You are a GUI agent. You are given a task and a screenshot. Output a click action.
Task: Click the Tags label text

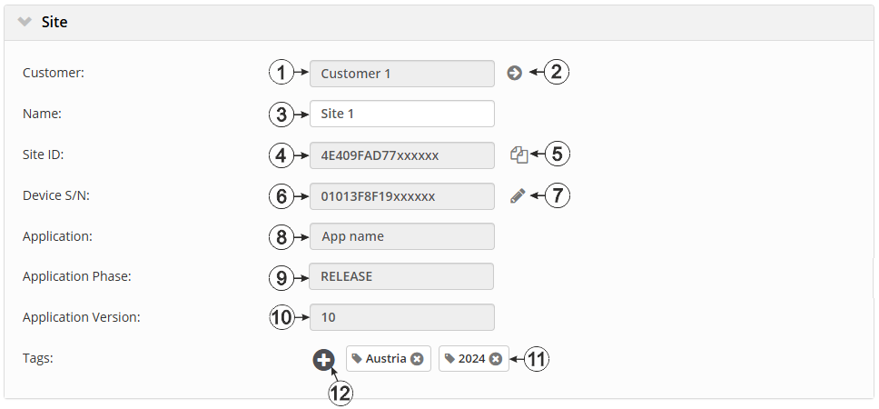tap(38, 358)
